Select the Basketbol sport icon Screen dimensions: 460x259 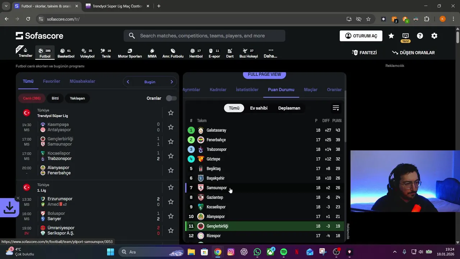pos(66,53)
